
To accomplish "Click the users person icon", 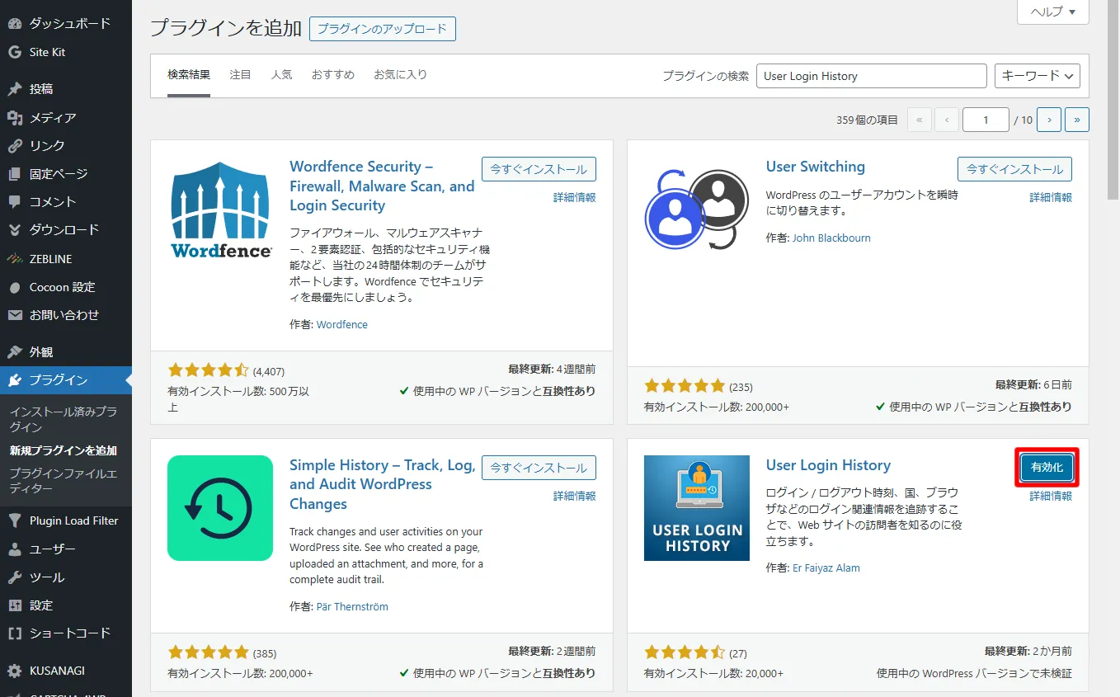I will 14,549.
